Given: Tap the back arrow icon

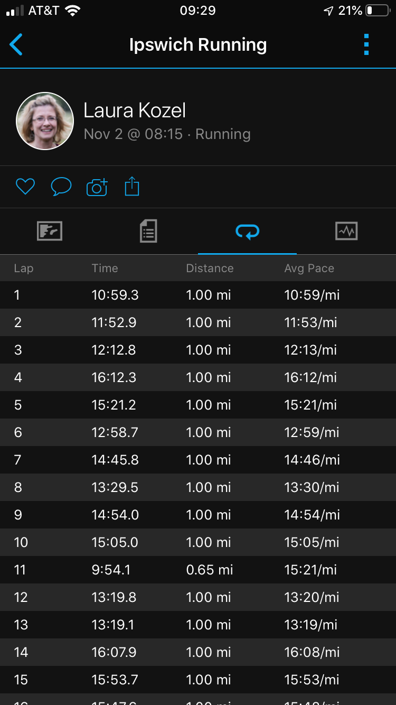Looking at the screenshot, I should point(16,44).
